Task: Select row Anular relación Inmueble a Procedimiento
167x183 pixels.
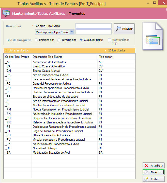Action: pyautogui.click(x=69, y=114)
